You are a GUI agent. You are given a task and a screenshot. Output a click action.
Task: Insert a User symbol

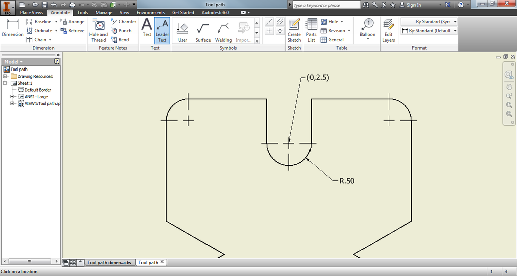[182, 32]
